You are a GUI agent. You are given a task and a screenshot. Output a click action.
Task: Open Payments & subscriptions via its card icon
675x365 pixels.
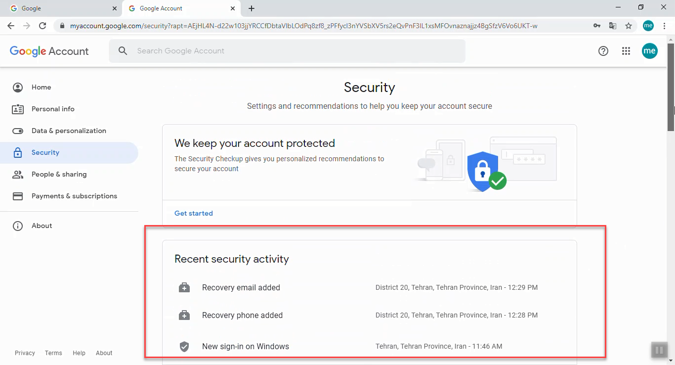(18, 196)
